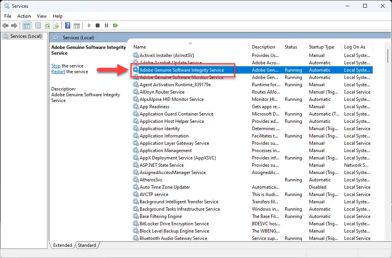Open the File menu

coord(8,16)
